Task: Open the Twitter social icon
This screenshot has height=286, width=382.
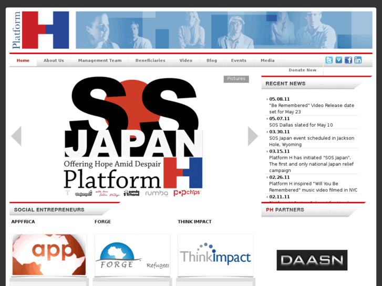Action: (329, 60)
